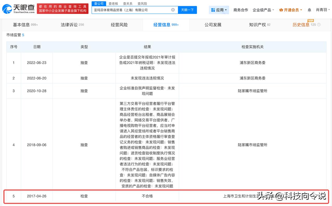Clear the company search box with X icon

pos(173,10)
